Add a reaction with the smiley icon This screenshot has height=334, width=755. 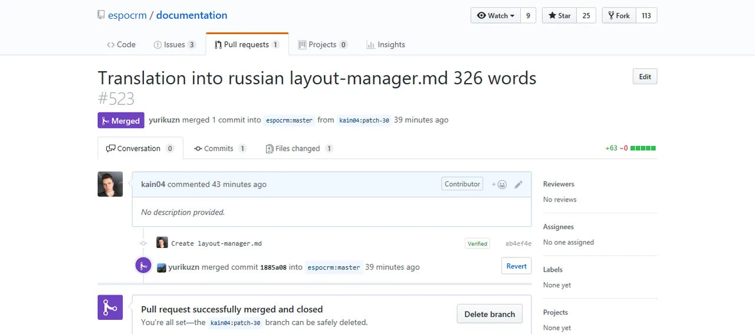point(499,184)
